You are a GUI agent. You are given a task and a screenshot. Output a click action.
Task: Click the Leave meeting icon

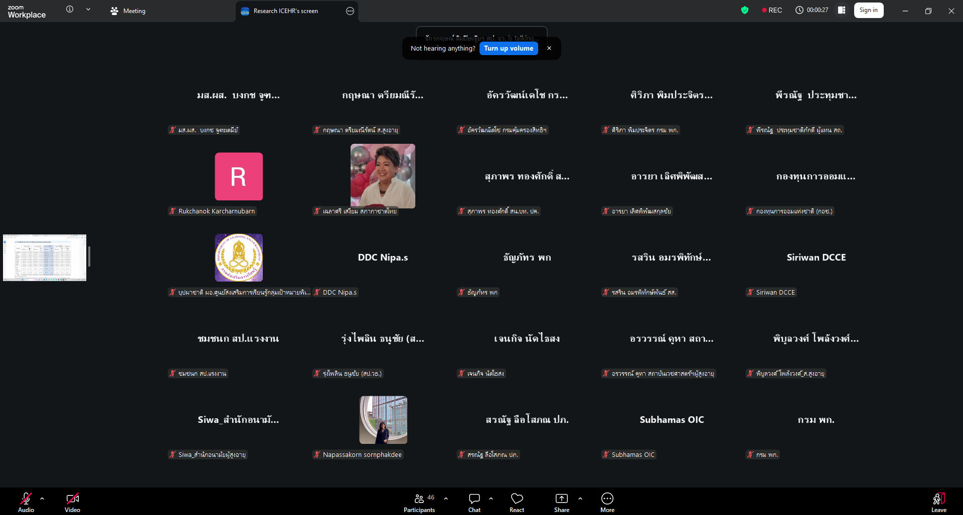938,502
